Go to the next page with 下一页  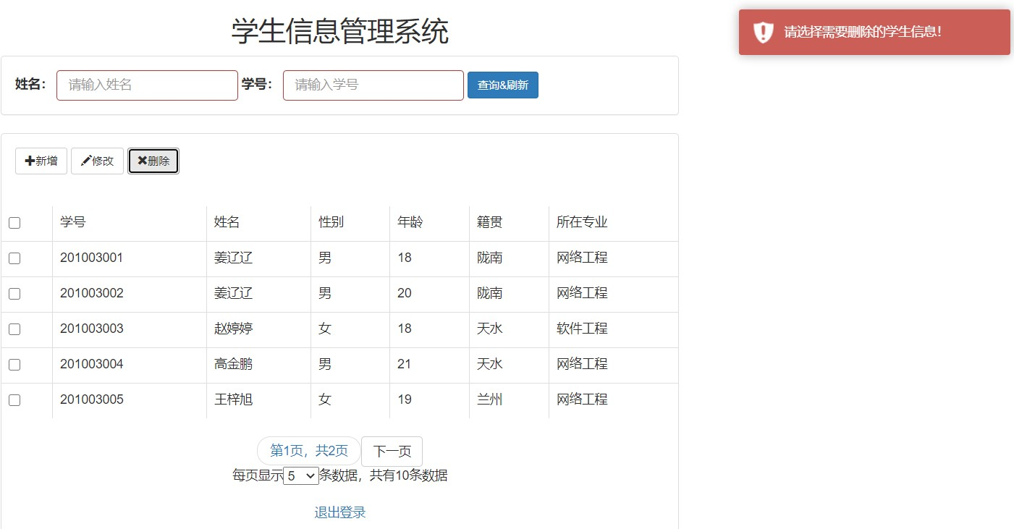392,451
